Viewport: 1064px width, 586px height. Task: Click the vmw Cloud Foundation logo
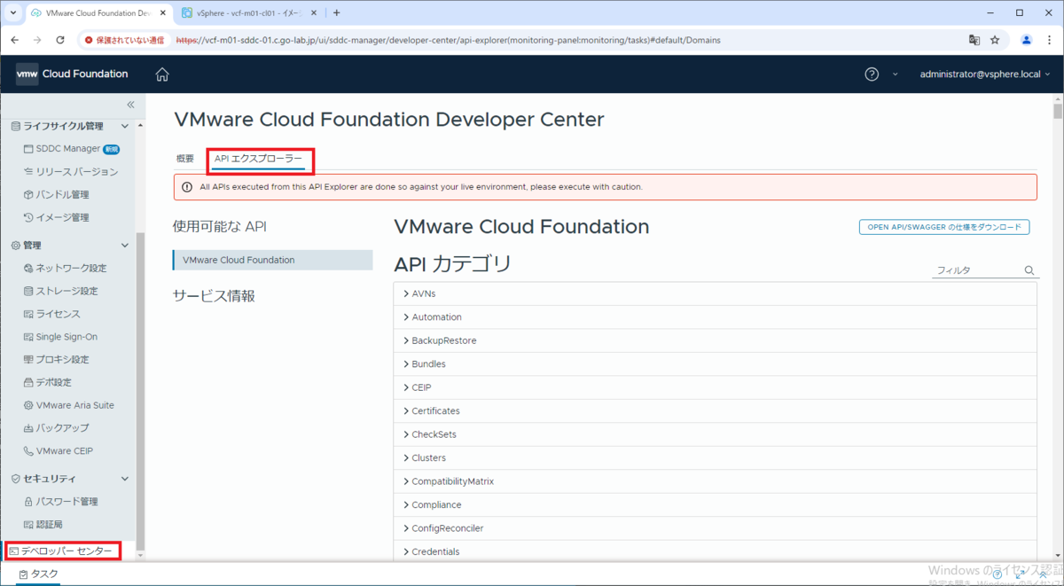(x=72, y=74)
